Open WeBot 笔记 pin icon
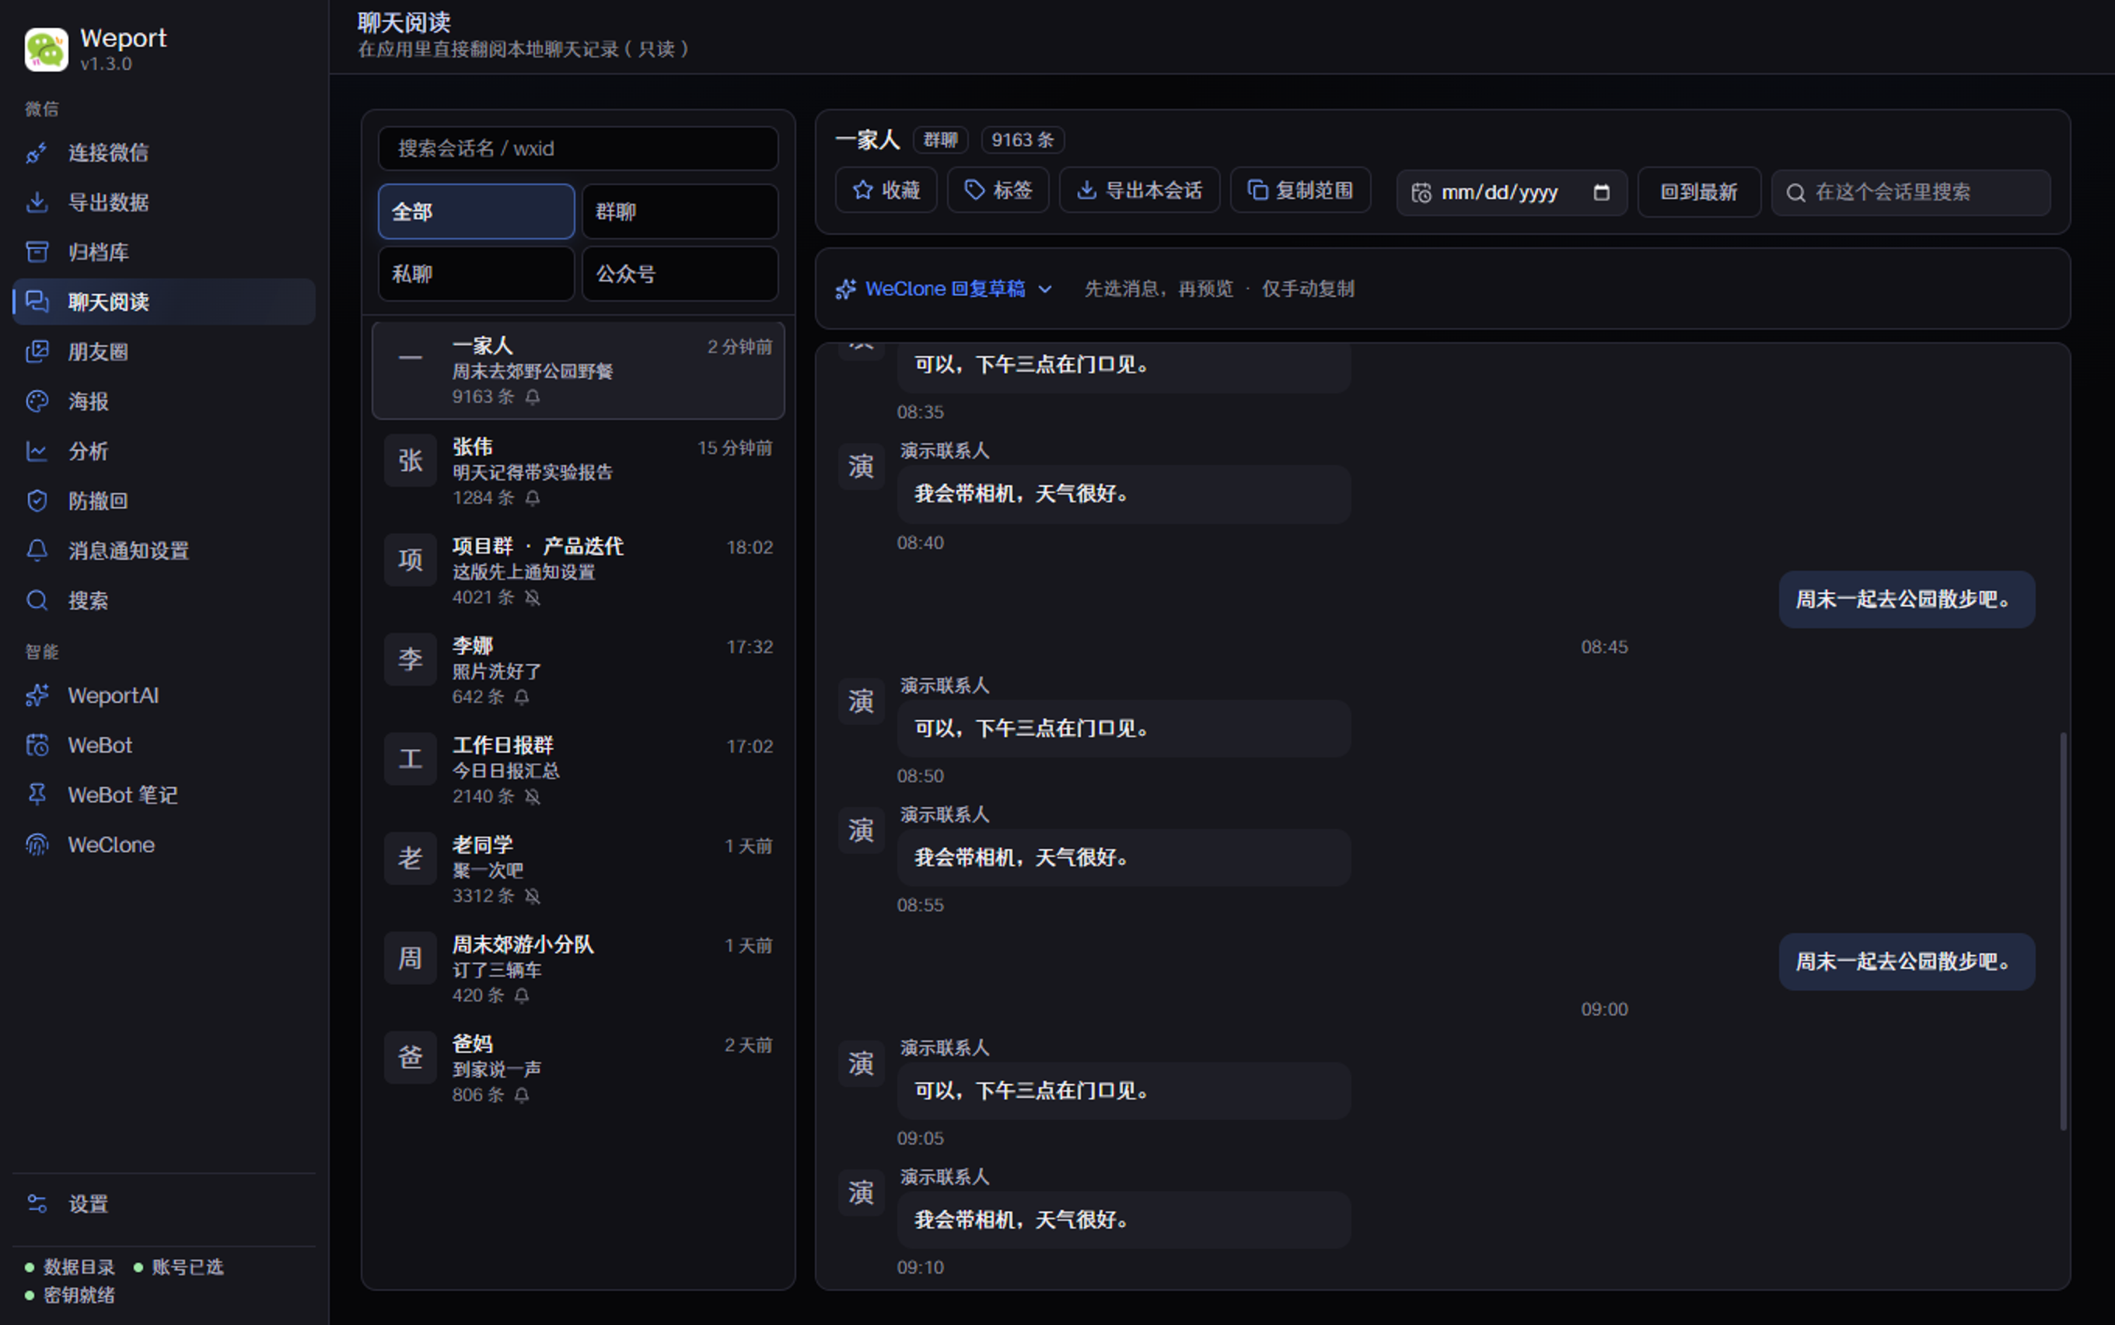 37,795
